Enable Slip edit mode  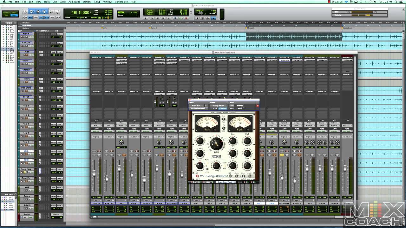[6, 15]
